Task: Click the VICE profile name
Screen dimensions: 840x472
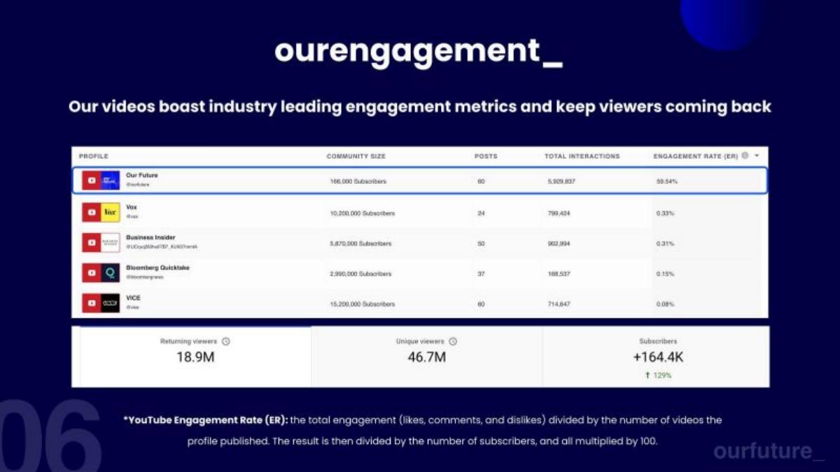Action: click(133, 297)
